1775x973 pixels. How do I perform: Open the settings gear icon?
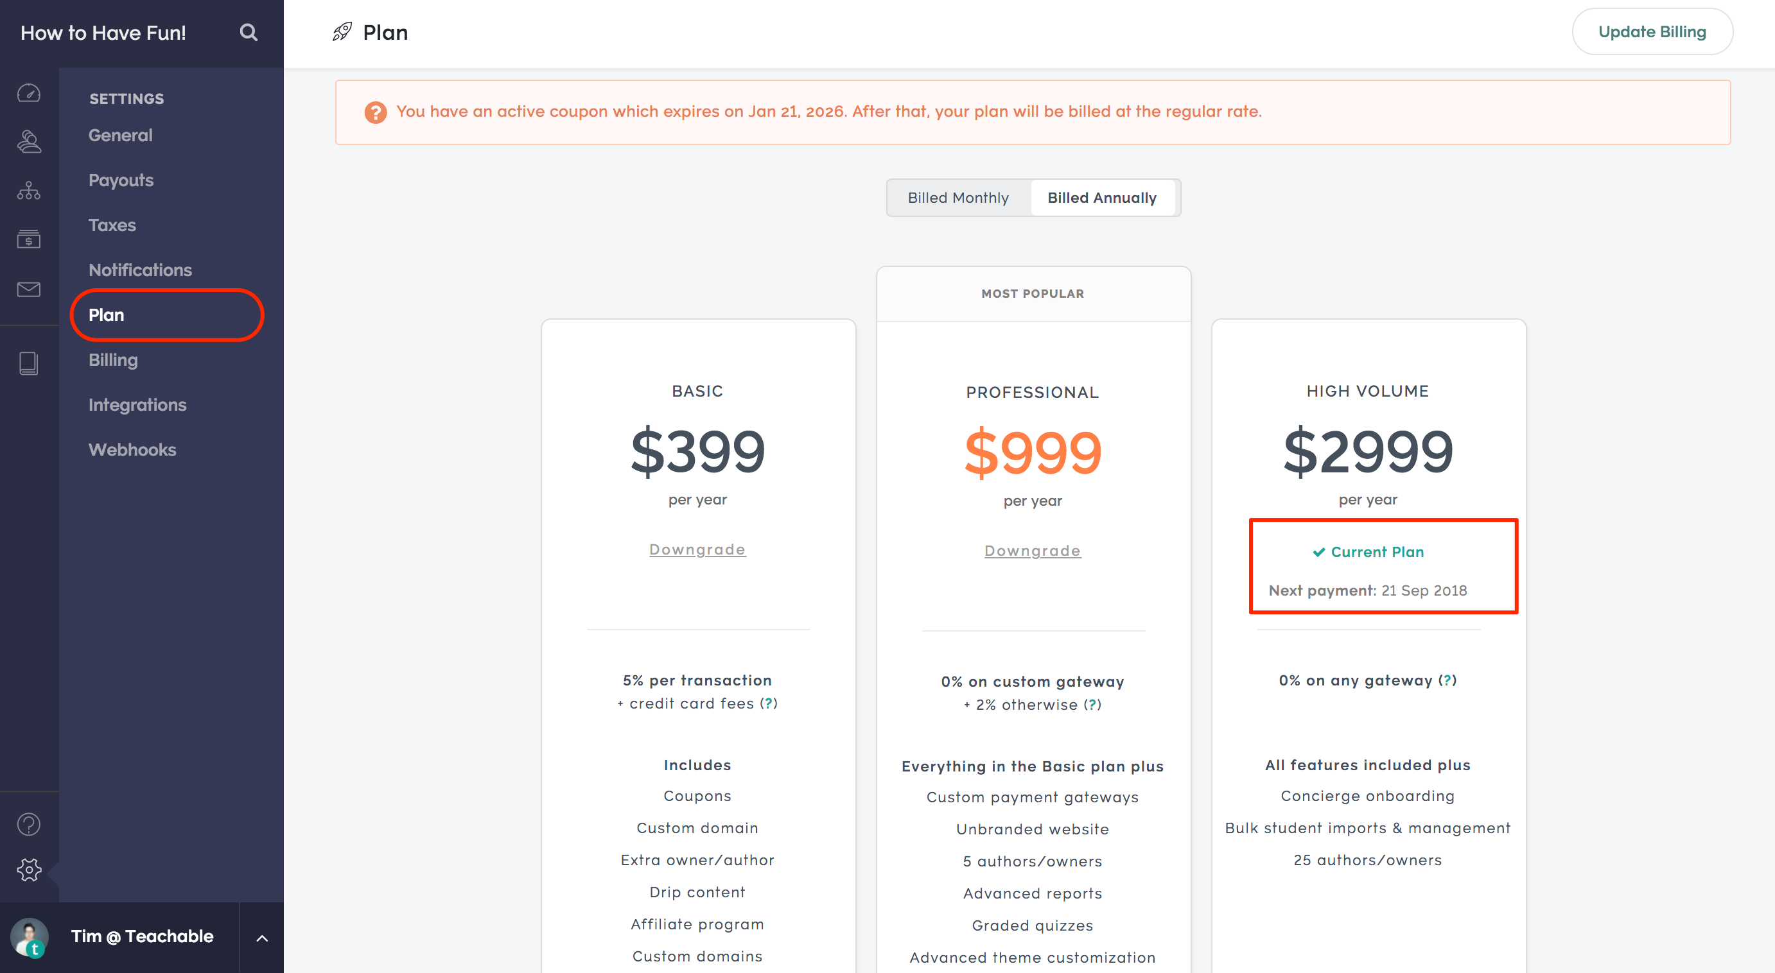point(29,870)
